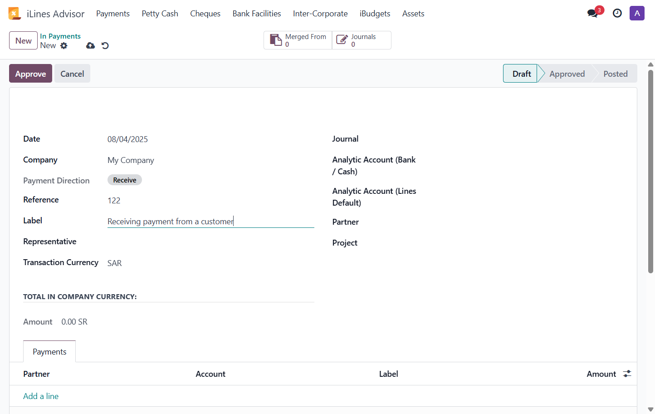Click the iLines Advisor app logo
The width and height of the screenshot is (655, 414).
(x=15, y=14)
